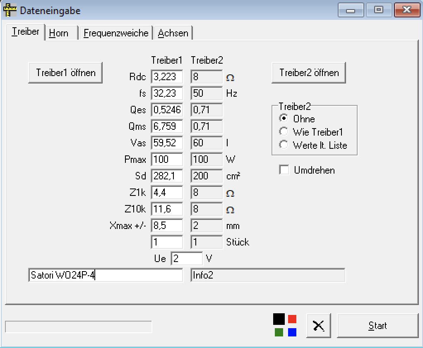This screenshot has height=348, width=423.
Task: Go to the Achsen tab
Action: [173, 33]
